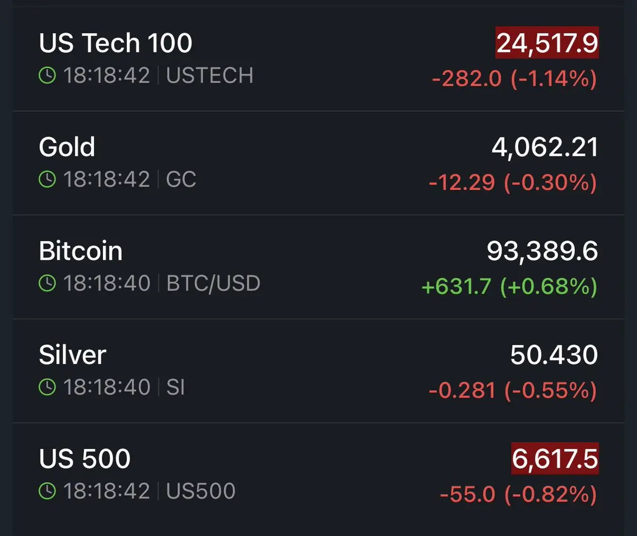
Task: Click the -55.0 (-0.82%) change value
Action: pyautogui.click(x=518, y=495)
